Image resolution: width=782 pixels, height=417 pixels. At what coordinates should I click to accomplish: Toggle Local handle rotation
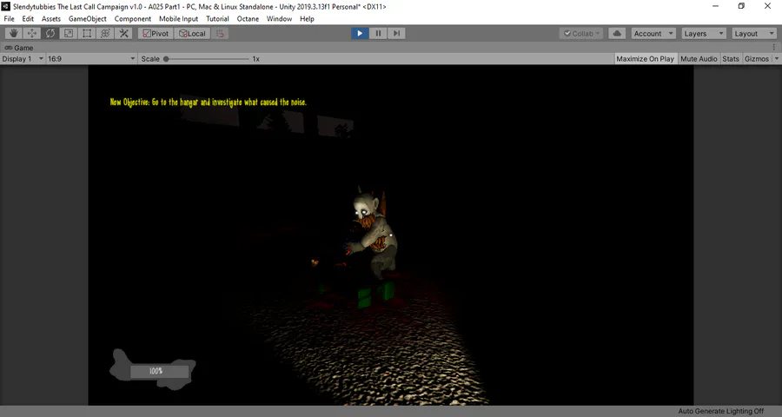tap(192, 33)
